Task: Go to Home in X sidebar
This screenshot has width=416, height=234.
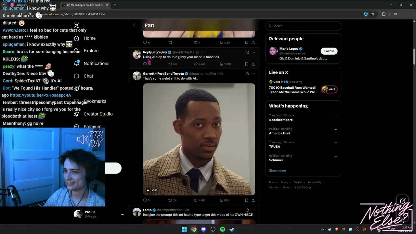Action: point(85,38)
